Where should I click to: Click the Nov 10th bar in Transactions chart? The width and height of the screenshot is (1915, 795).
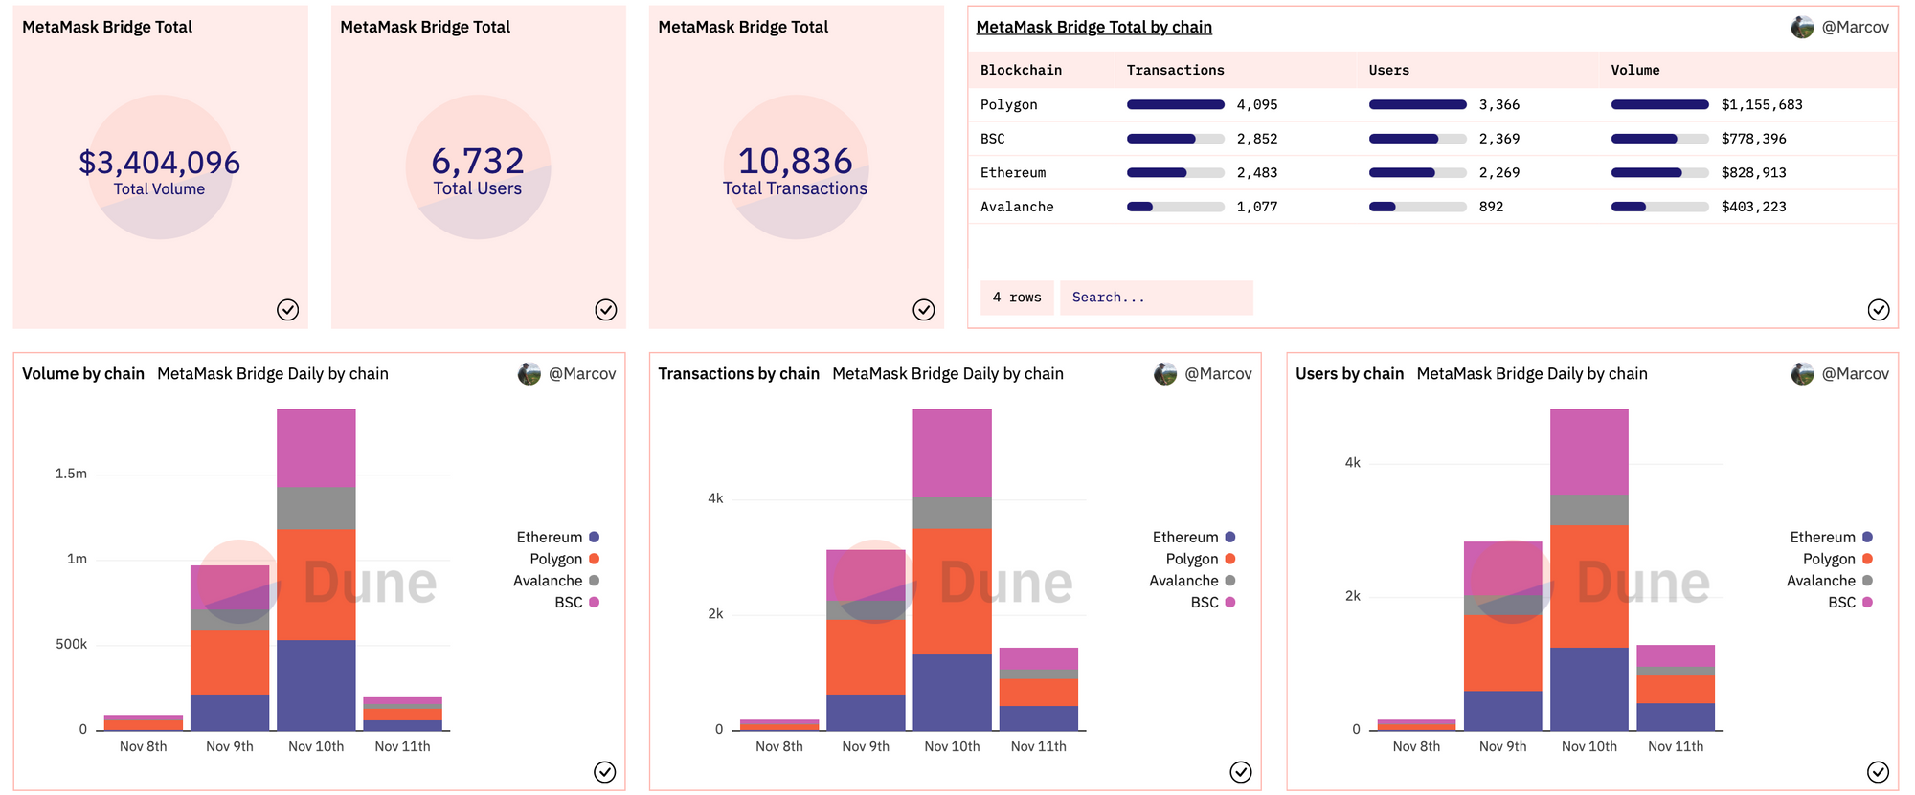pos(952,574)
